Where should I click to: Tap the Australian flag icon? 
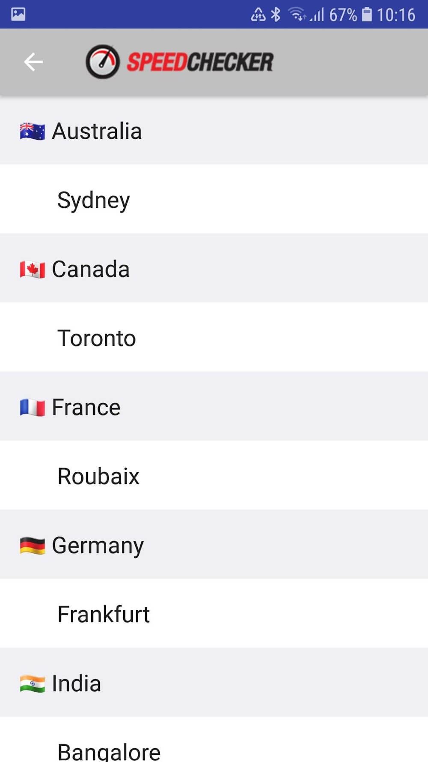[33, 132]
